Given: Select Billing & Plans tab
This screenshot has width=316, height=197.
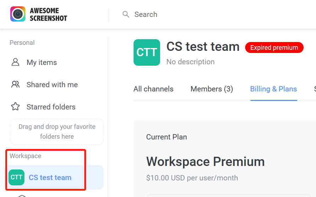Looking at the screenshot, I should [x=274, y=89].
